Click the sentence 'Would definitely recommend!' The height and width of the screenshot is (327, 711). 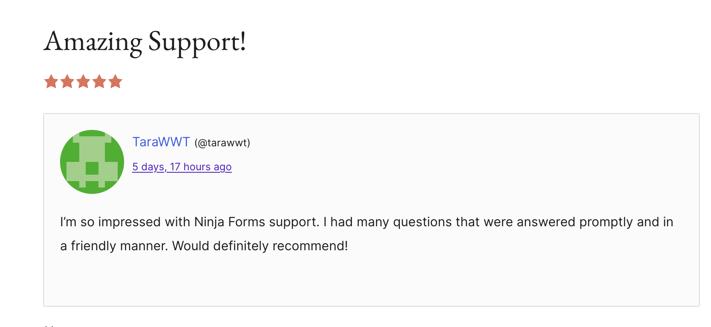pyautogui.click(x=260, y=245)
